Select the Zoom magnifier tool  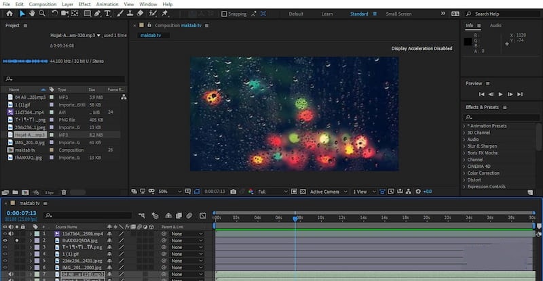tap(42, 13)
